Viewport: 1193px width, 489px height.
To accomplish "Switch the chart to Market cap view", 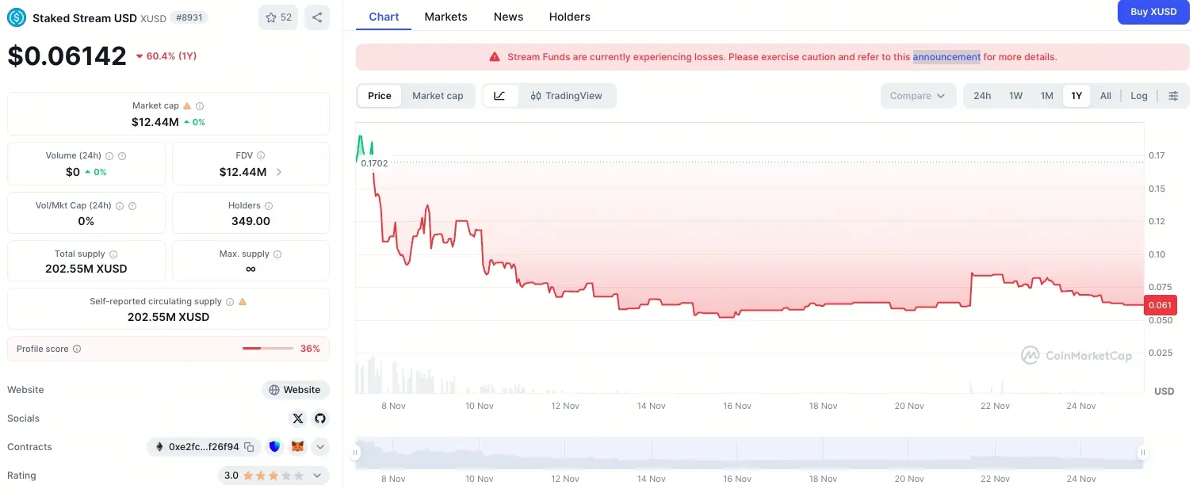I will pos(438,95).
